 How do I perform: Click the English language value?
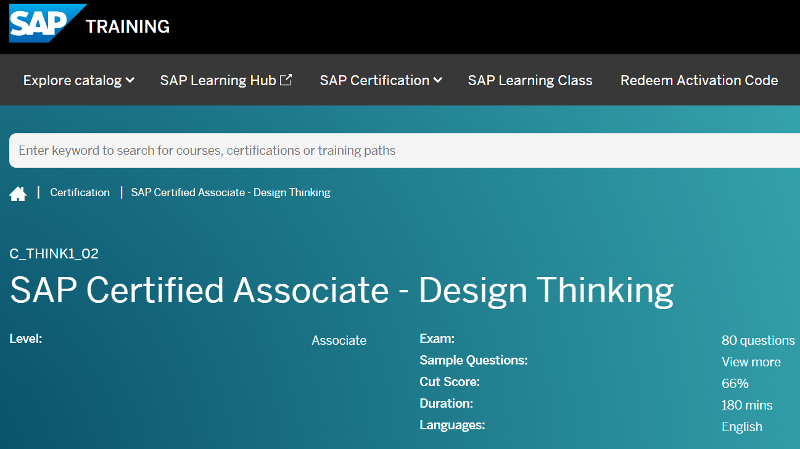pyautogui.click(x=742, y=427)
